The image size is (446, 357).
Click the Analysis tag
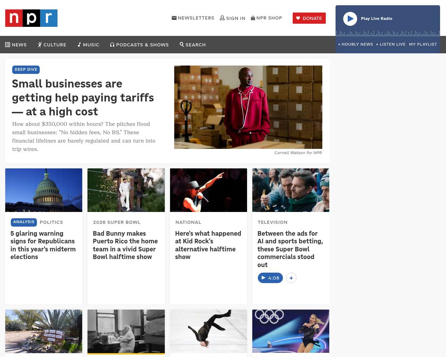click(24, 222)
